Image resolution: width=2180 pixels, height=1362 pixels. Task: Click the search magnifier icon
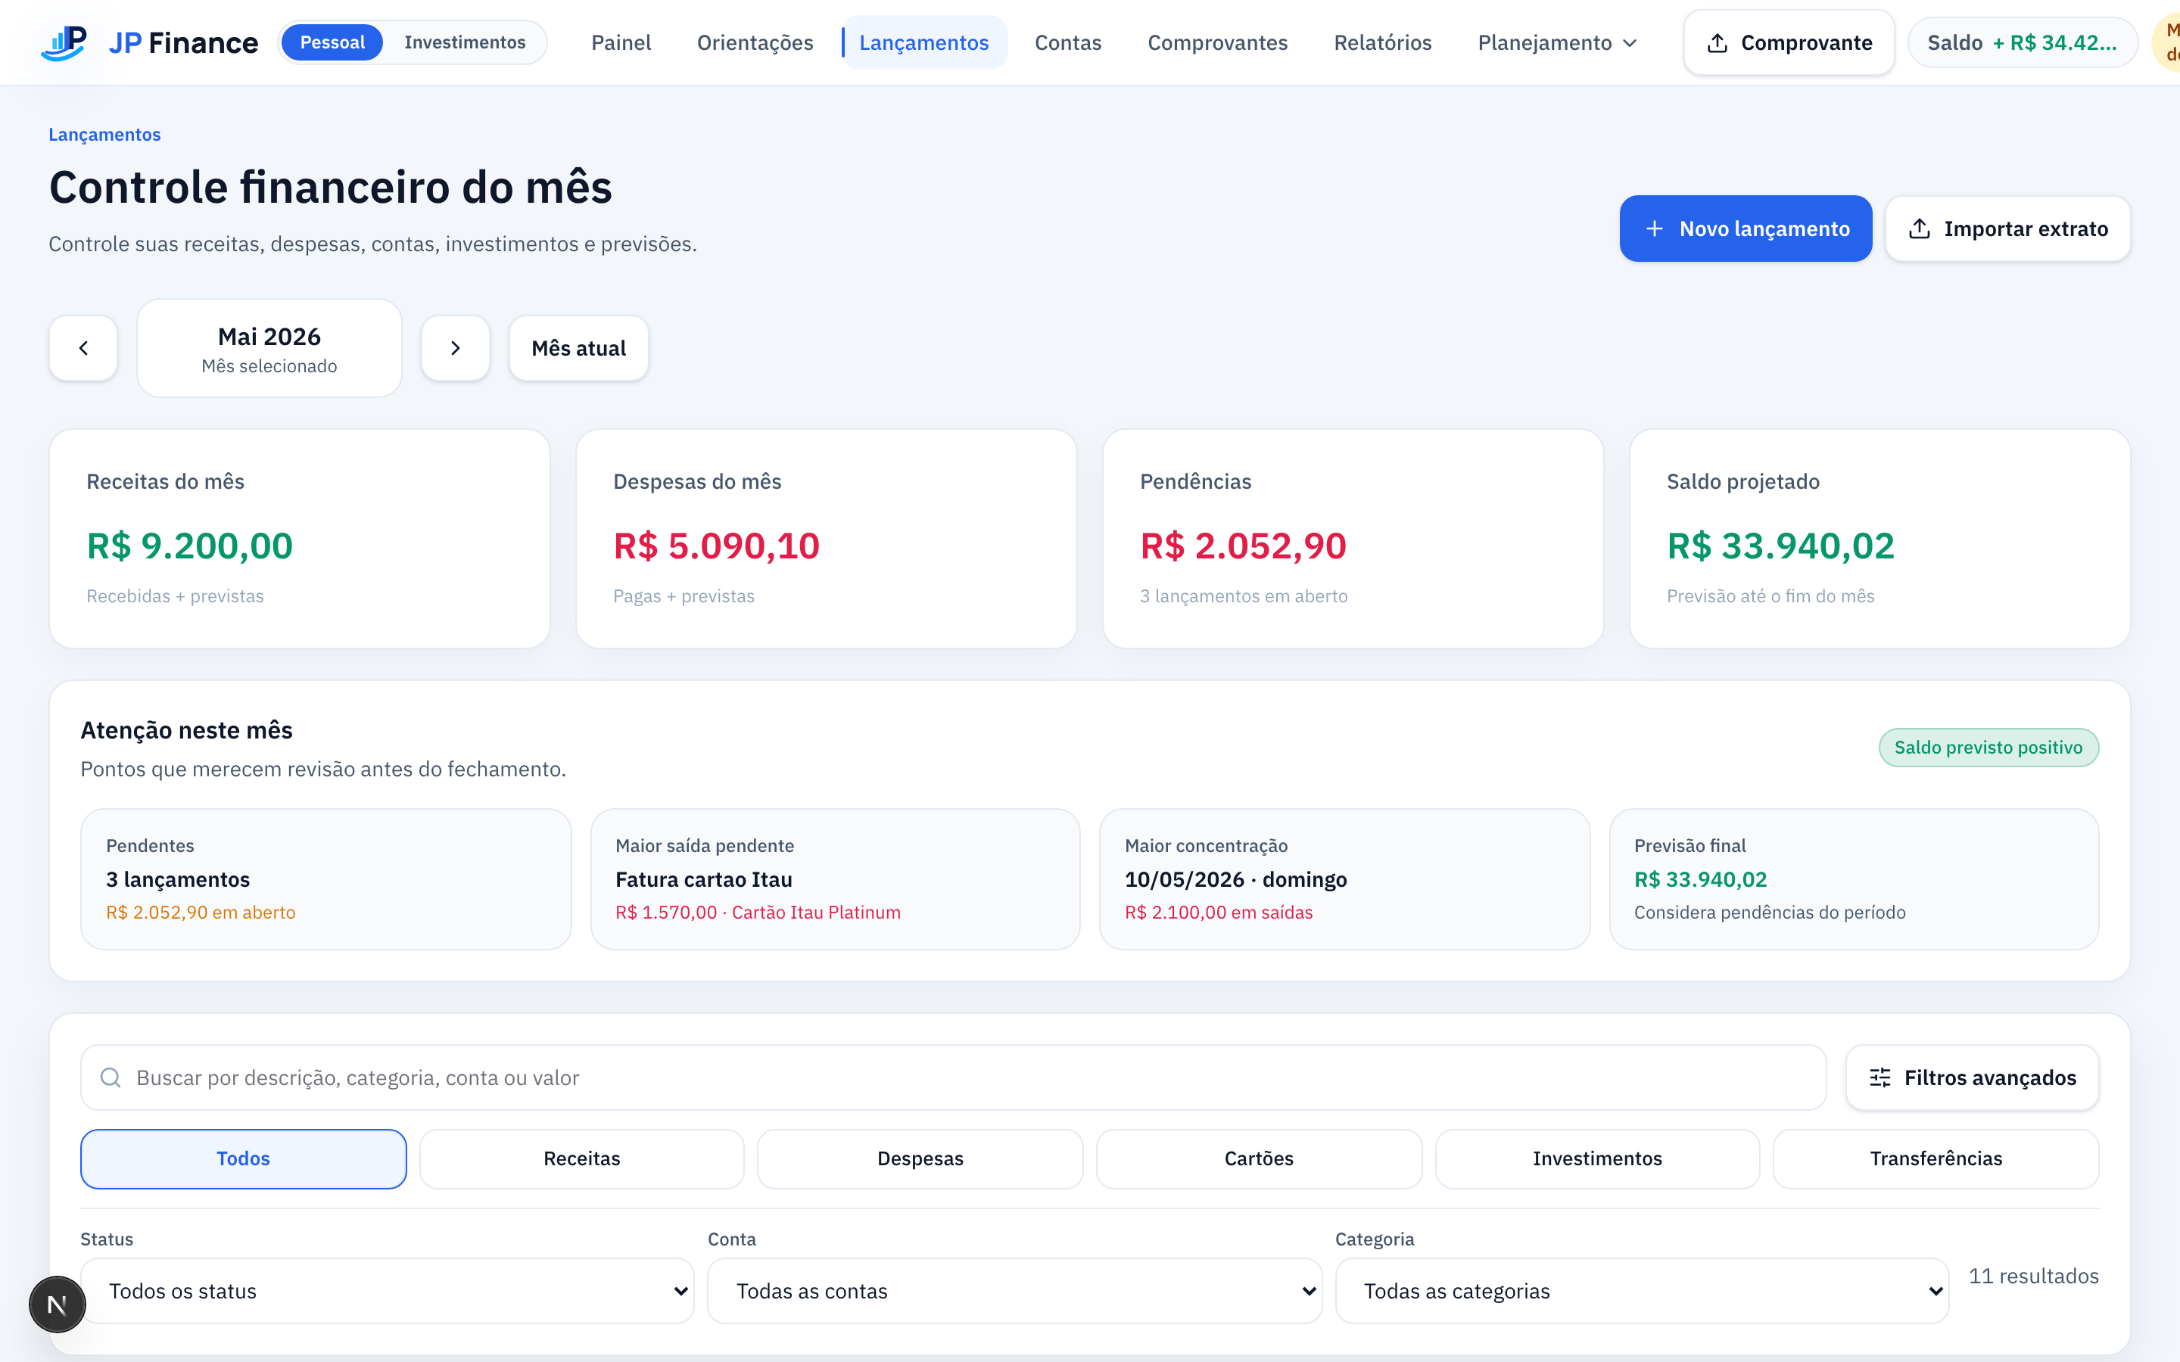pos(111,1077)
